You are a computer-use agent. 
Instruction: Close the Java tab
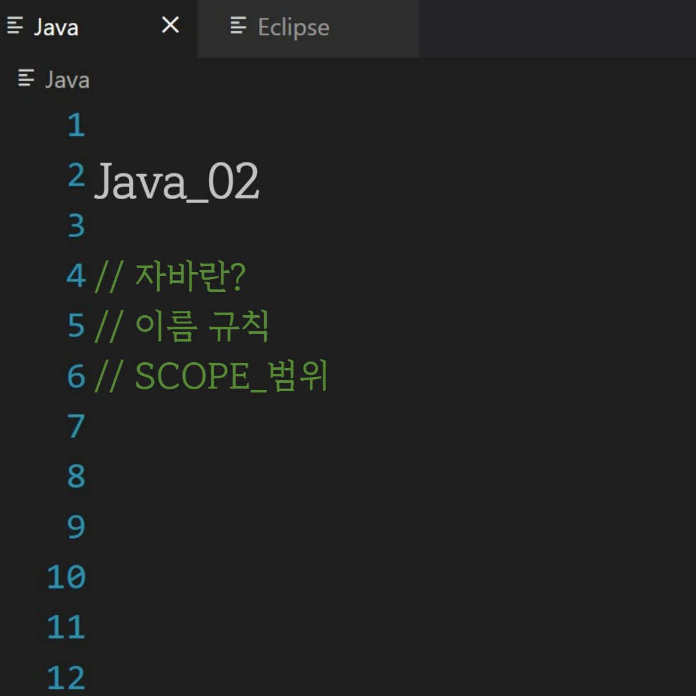pos(170,25)
